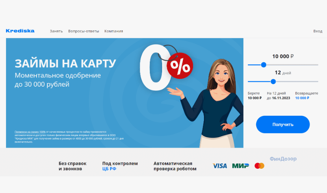
Task: Click the Krediska logo
Action: [x=20, y=31]
